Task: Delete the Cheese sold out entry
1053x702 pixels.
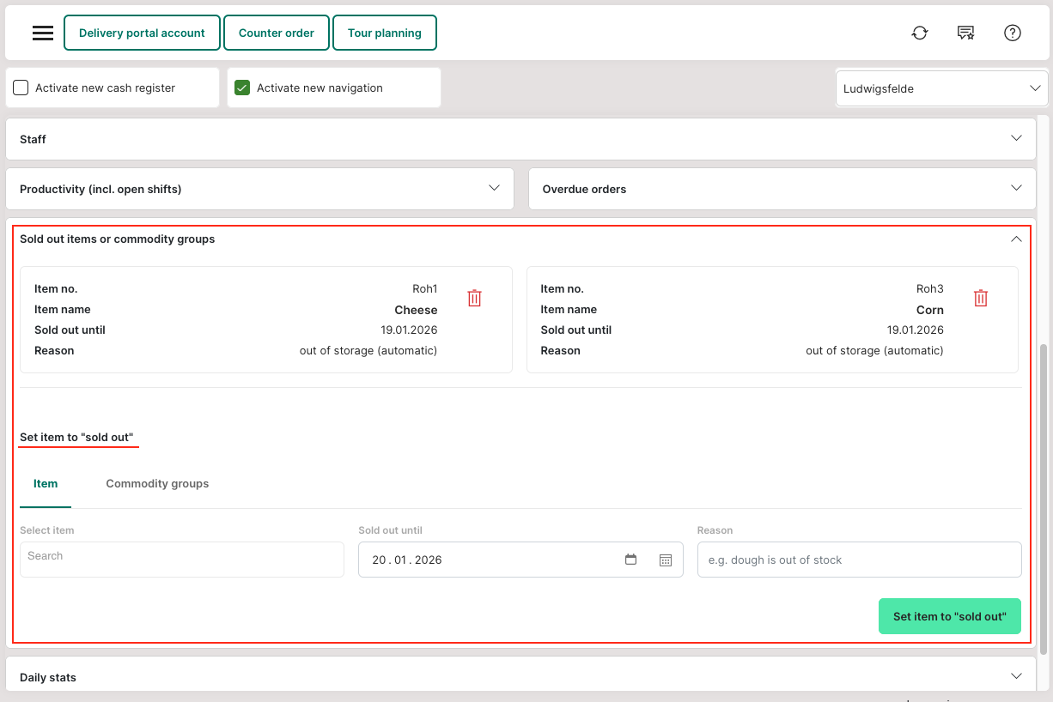Action: click(x=474, y=298)
